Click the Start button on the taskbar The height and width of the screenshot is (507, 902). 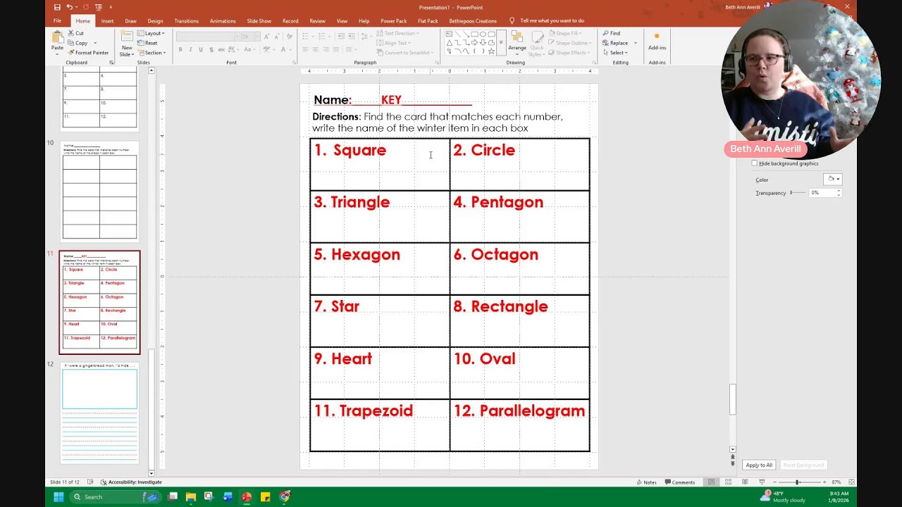coord(58,496)
